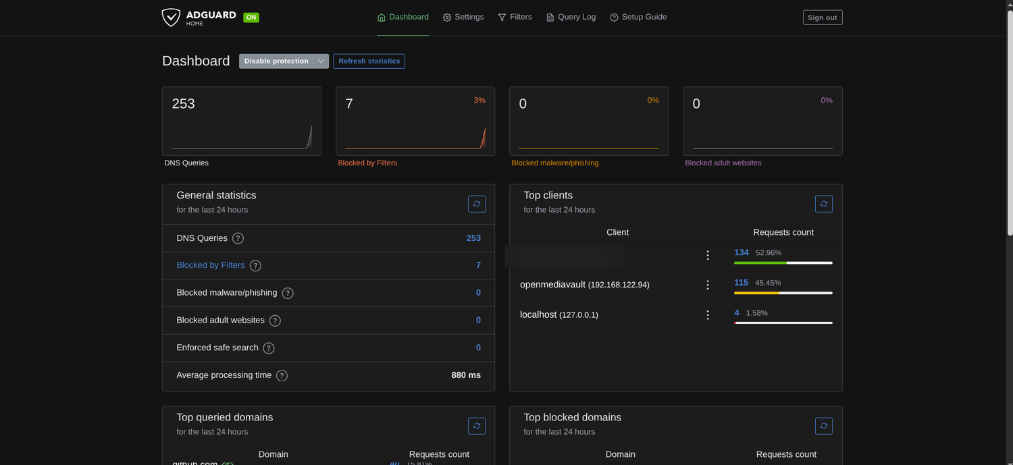Click the 880 ms average processing time value
The height and width of the screenshot is (465, 1013).
466,375
